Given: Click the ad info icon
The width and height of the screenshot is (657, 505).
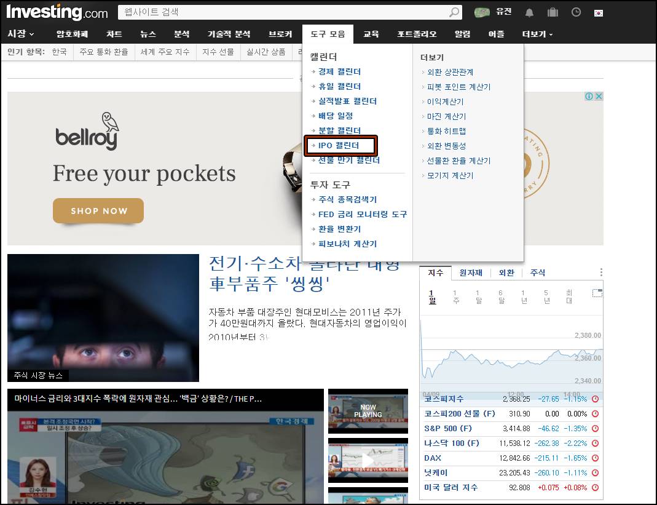Looking at the screenshot, I should pyautogui.click(x=589, y=96).
